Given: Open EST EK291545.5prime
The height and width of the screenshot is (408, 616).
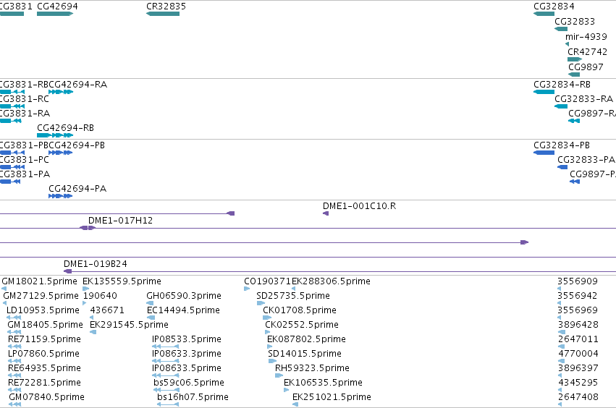Looking at the screenshot, I should coord(129,325).
